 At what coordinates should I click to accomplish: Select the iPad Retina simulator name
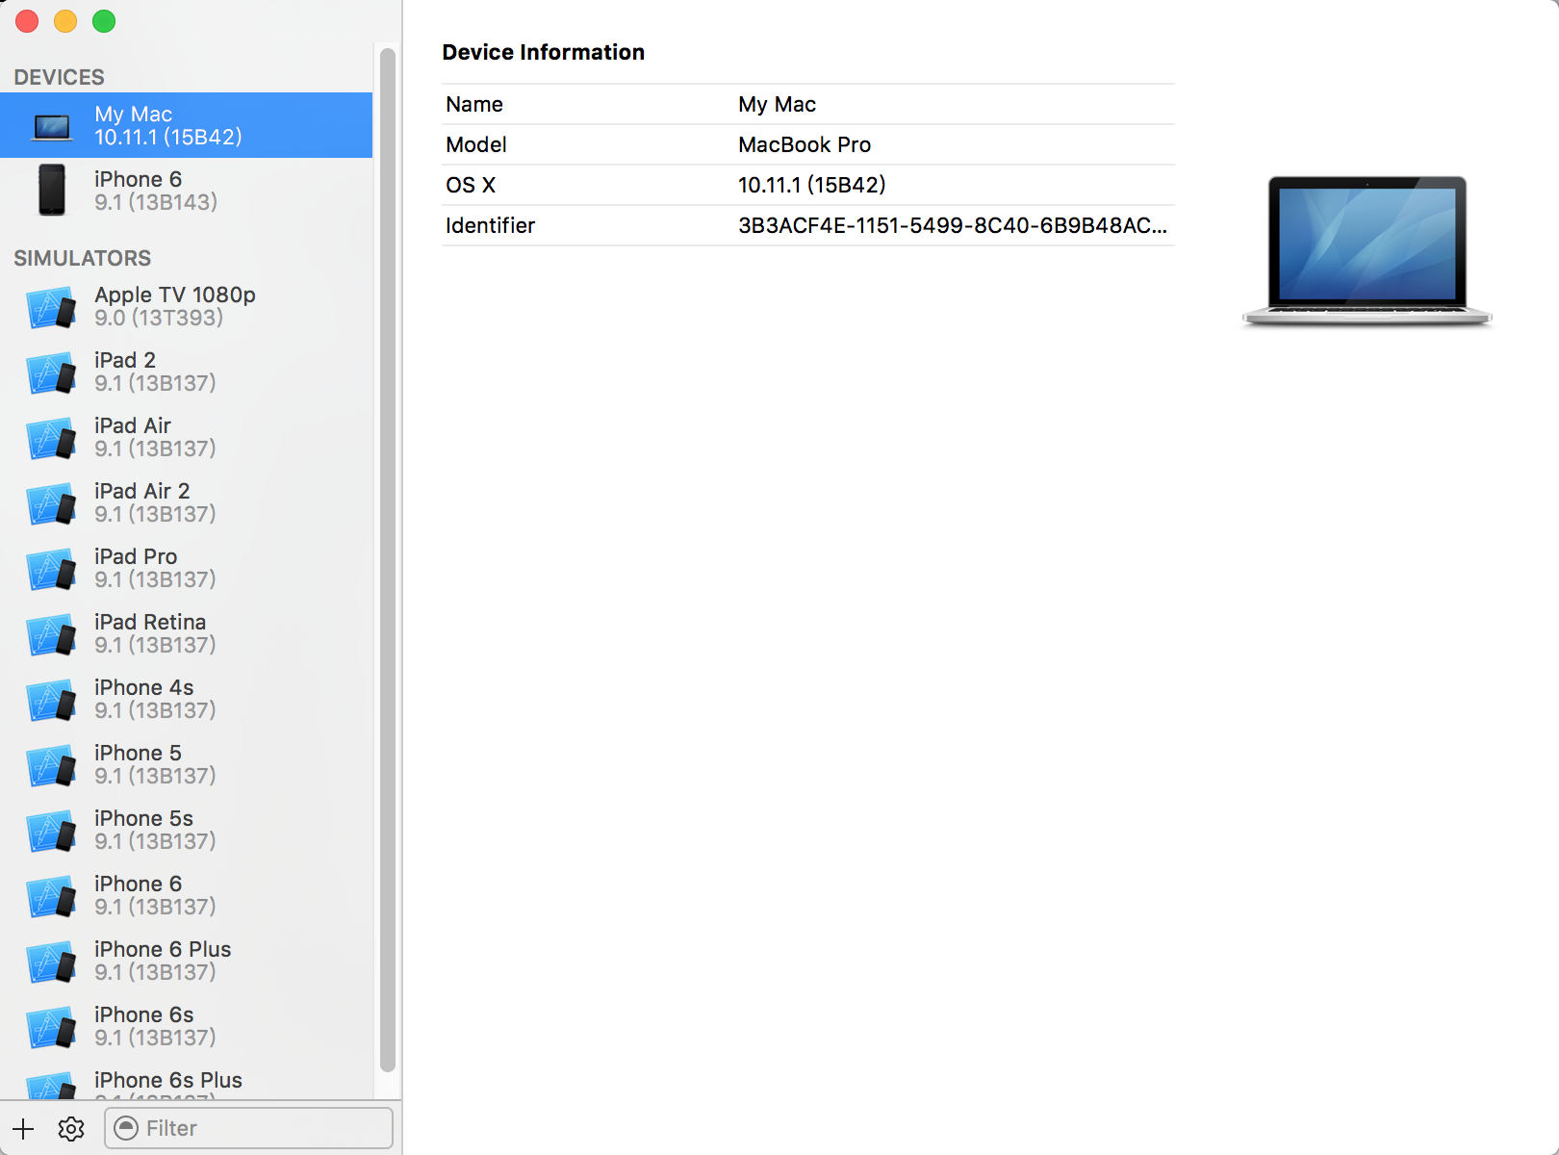(150, 622)
